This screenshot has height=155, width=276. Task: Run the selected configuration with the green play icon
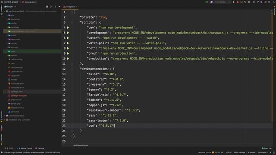pos(234,2)
